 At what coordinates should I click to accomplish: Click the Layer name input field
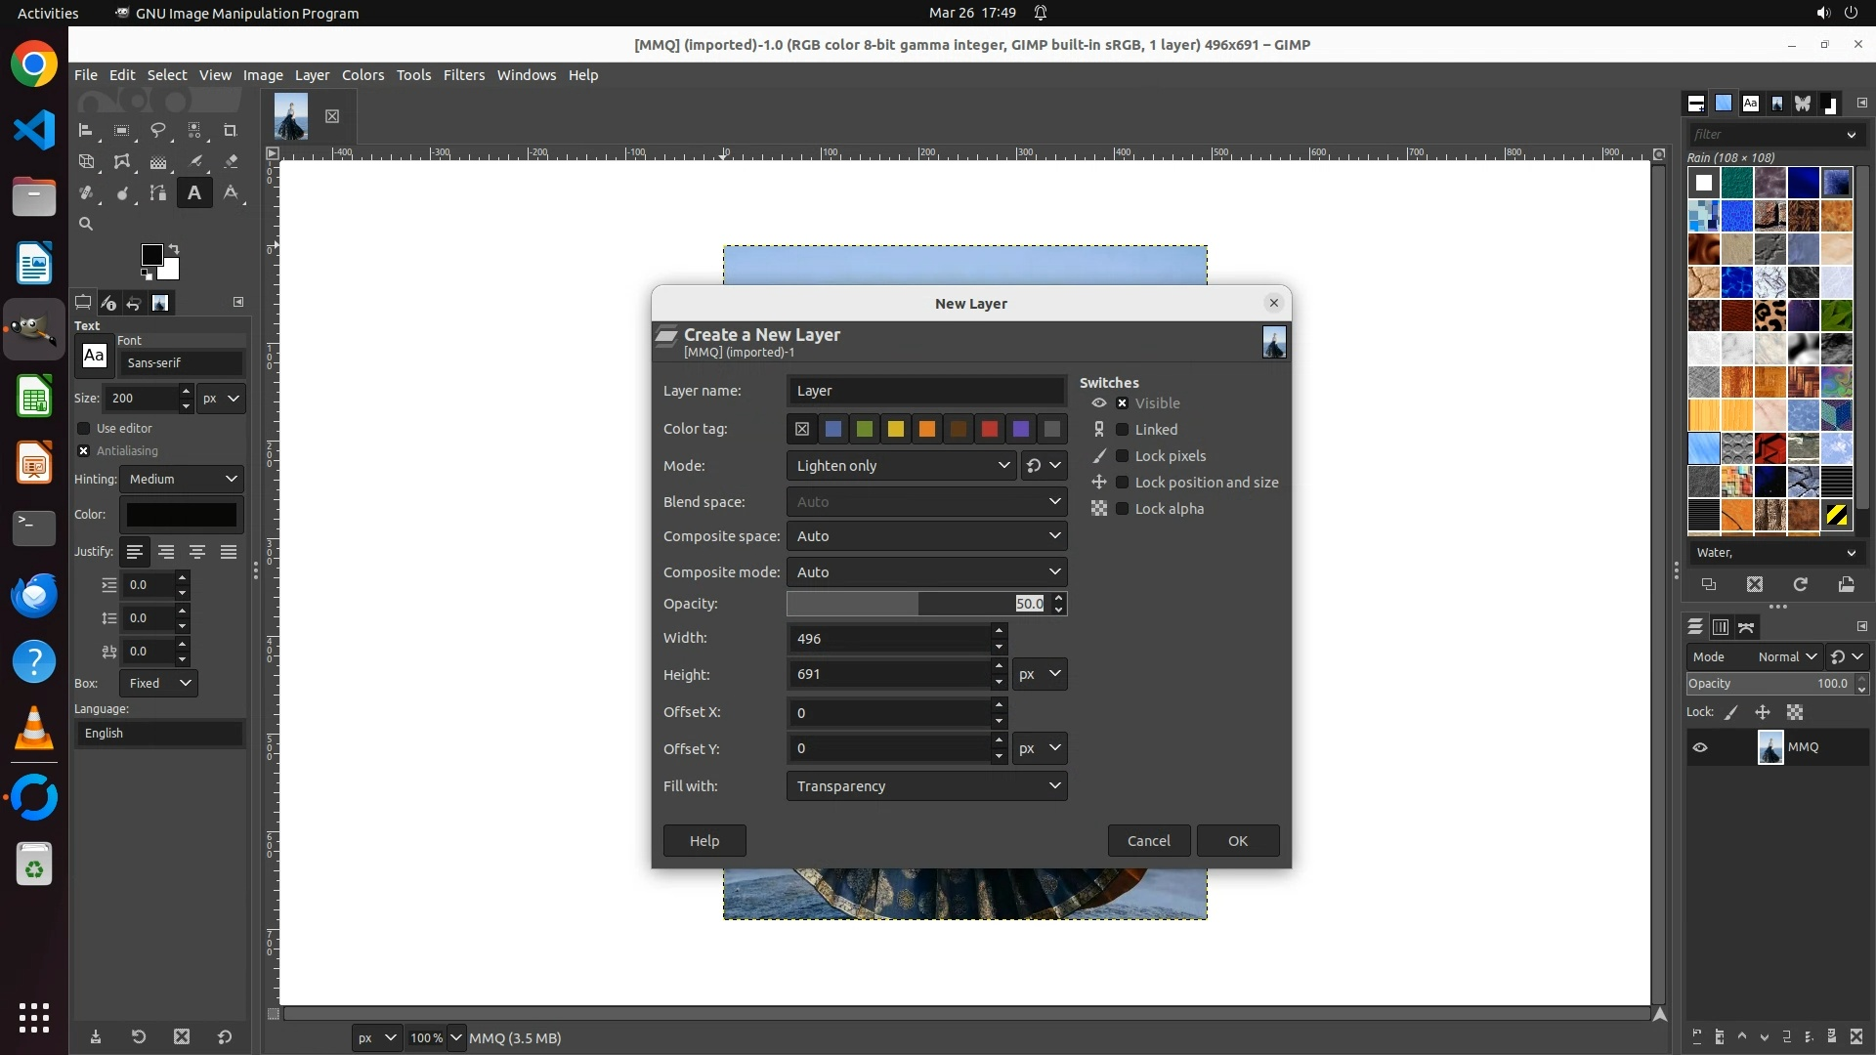coord(925,391)
